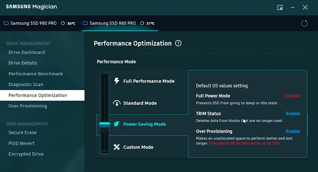This screenshot has height=172, width=318.
Task: Open Drive Dashboard in the sidebar
Action: (27, 52)
